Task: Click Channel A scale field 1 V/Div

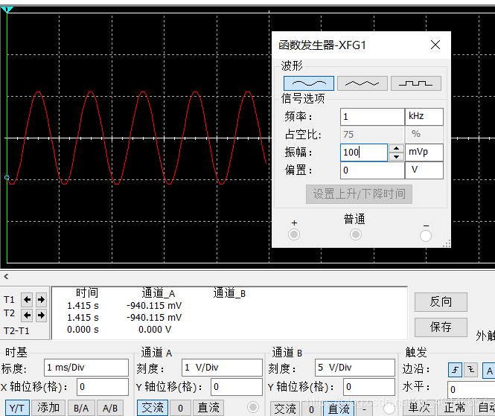Action: (x=222, y=368)
